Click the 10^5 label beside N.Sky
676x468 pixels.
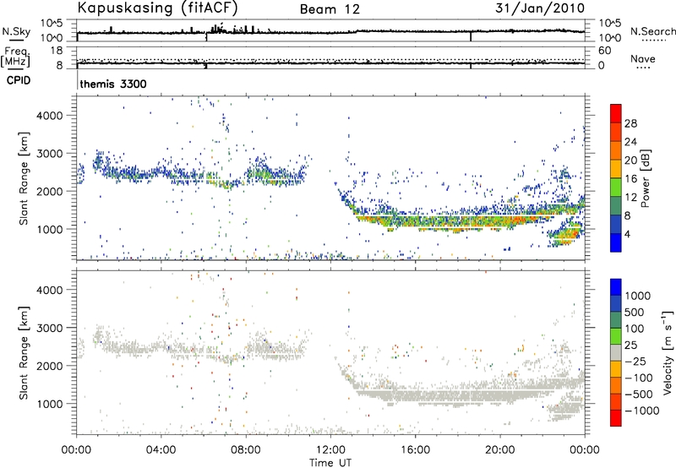(52, 24)
